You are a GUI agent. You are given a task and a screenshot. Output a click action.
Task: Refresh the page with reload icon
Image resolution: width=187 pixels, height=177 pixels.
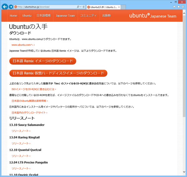(x=84, y=7)
